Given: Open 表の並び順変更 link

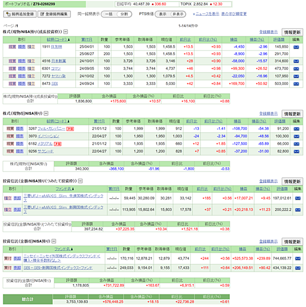Looking at the screenshot, I should 234,14.
